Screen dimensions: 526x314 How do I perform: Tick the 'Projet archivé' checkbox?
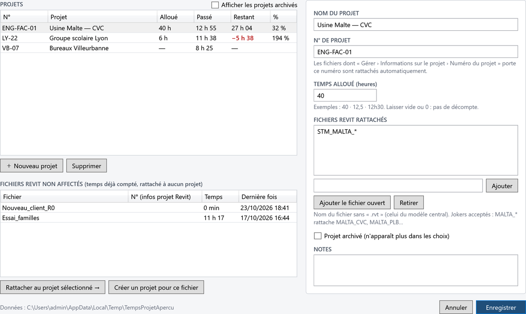pos(318,236)
